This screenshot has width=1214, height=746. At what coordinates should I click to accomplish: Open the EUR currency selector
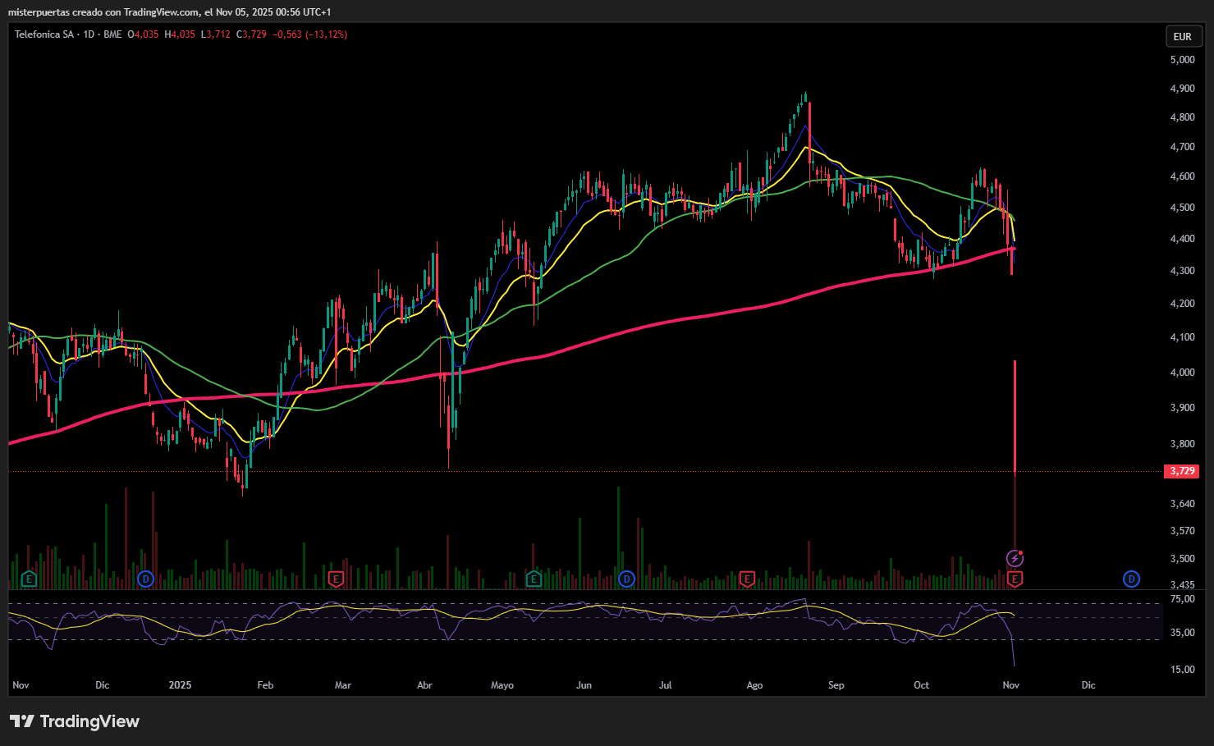[x=1182, y=36]
